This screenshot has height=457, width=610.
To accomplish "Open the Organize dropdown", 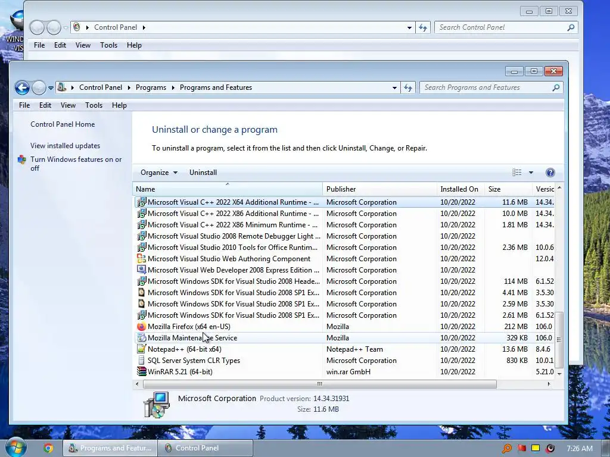I will [x=158, y=173].
